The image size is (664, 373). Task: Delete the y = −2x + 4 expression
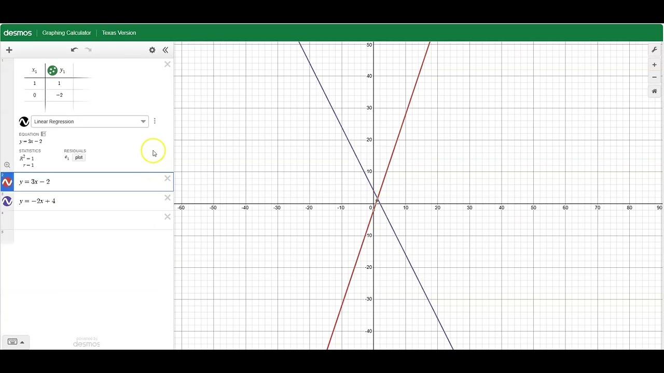(167, 197)
